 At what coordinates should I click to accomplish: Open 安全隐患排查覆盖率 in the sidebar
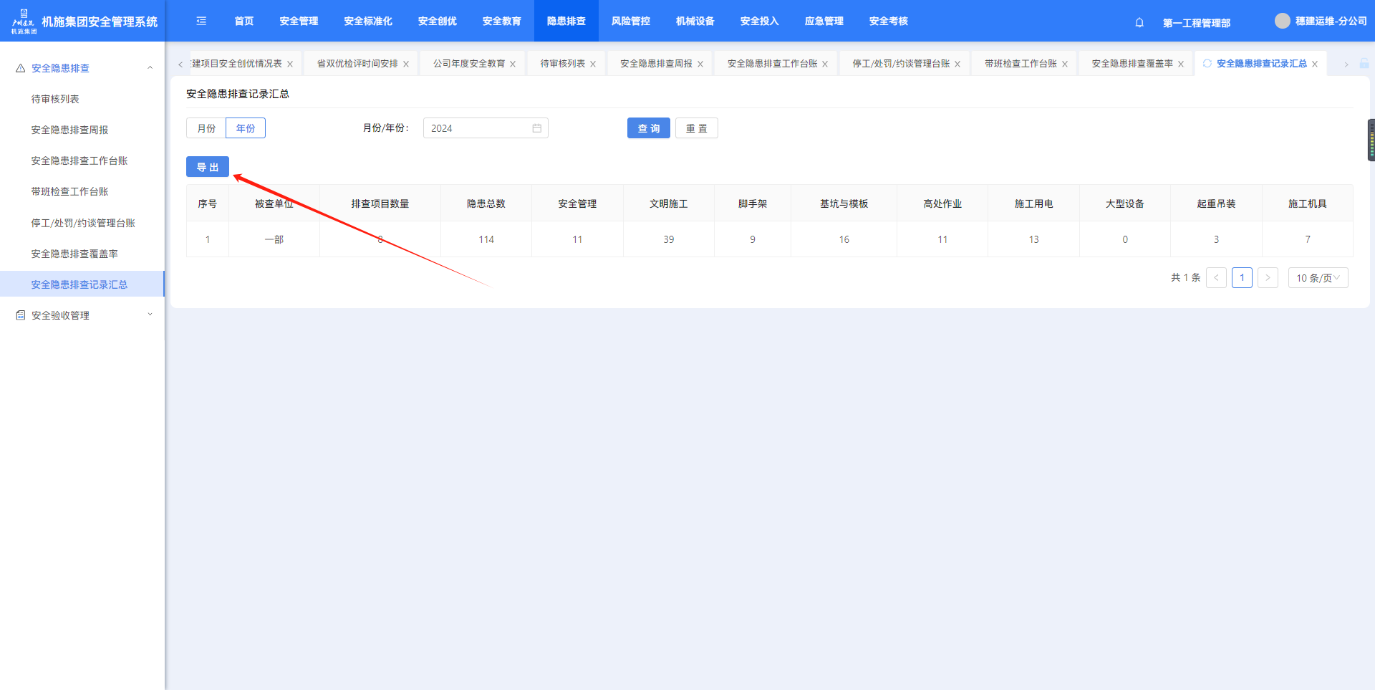(x=74, y=254)
